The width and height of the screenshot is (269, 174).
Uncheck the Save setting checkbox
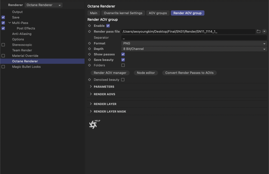tap(3, 17)
